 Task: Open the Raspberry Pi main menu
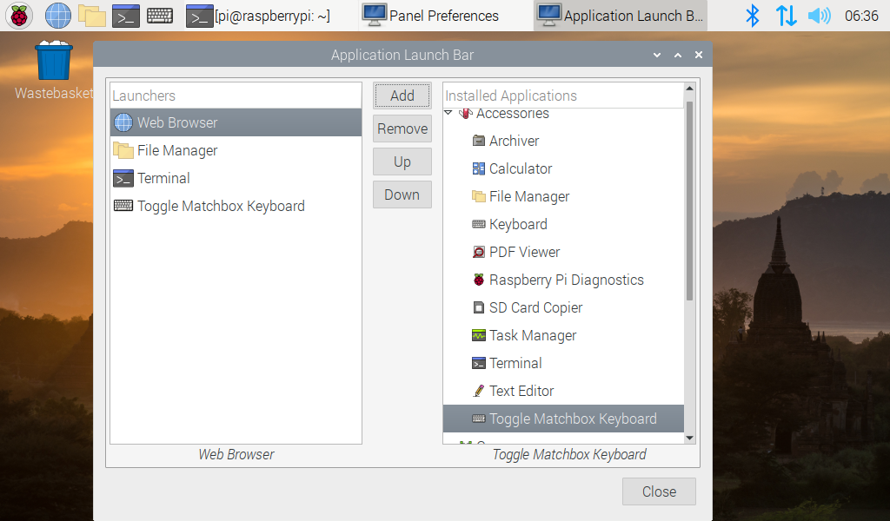(19, 16)
